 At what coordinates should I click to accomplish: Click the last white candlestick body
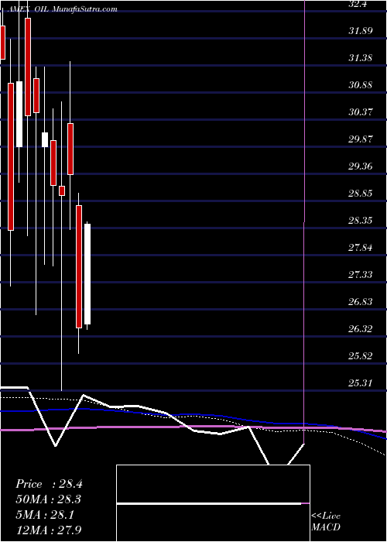click(87, 274)
